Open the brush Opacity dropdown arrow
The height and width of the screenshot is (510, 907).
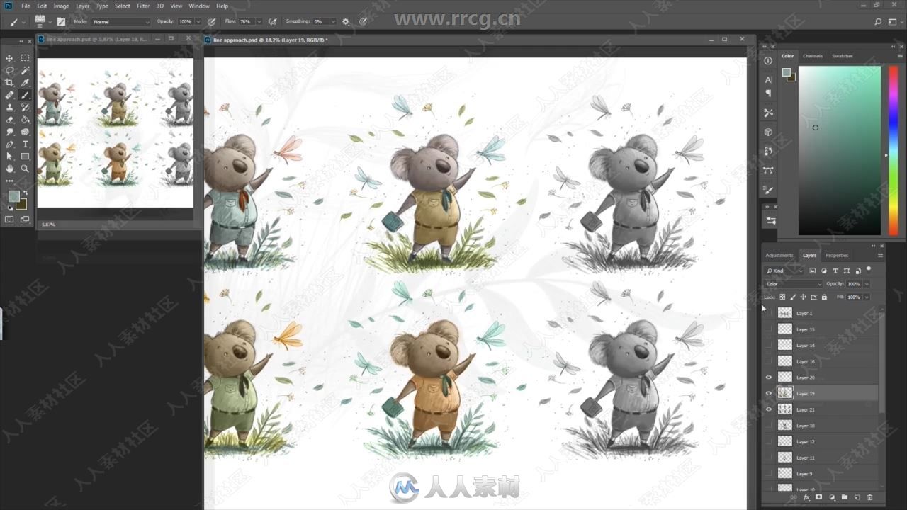(x=198, y=22)
